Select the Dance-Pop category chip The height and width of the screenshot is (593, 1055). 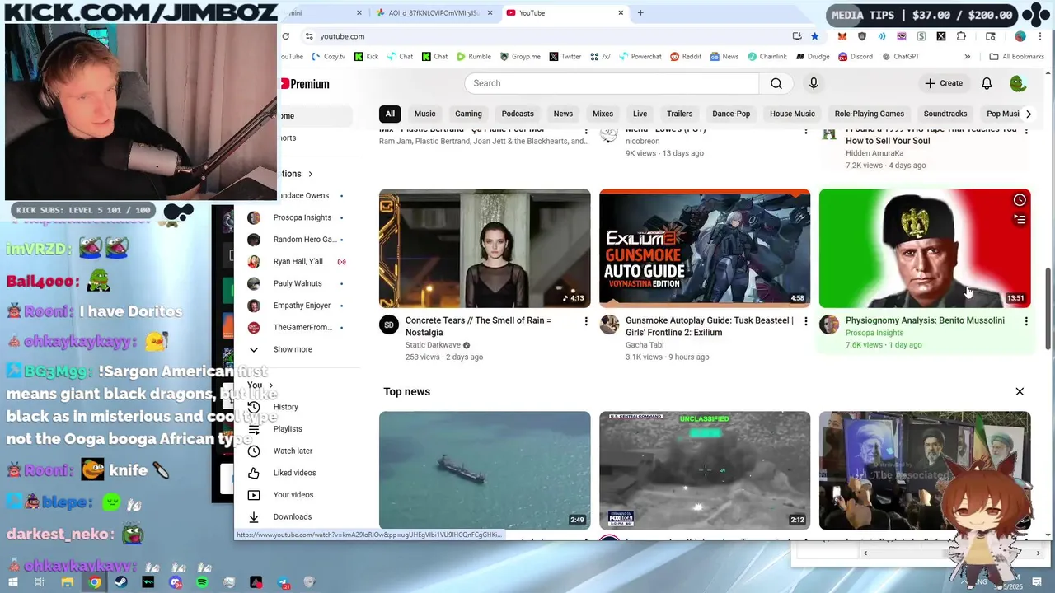coord(731,114)
